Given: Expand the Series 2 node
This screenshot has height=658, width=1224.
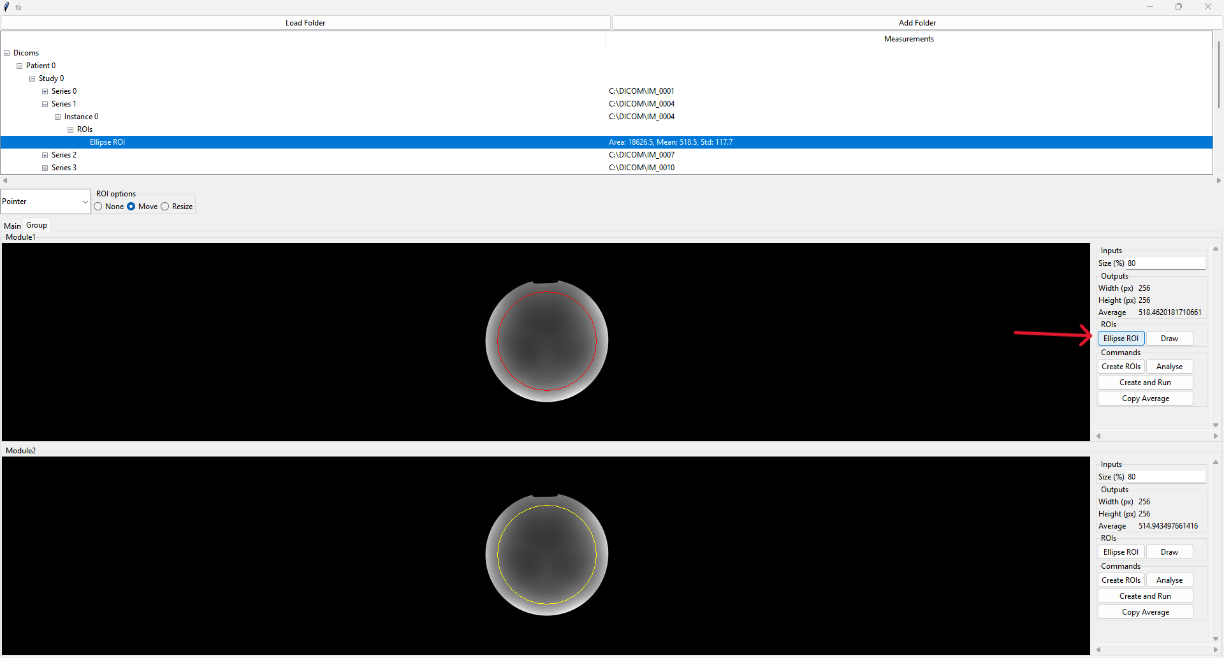Looking at the screenshot, I should 45,155.
